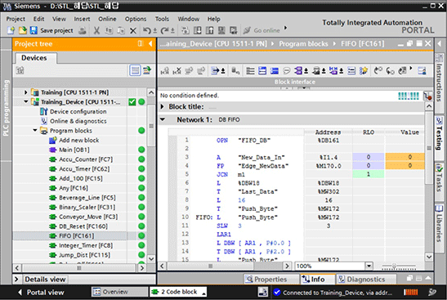Open an existing project via toolbar icon
This screenshot has height=300, width=447.
pyautogui.click(x=23, y=30)
